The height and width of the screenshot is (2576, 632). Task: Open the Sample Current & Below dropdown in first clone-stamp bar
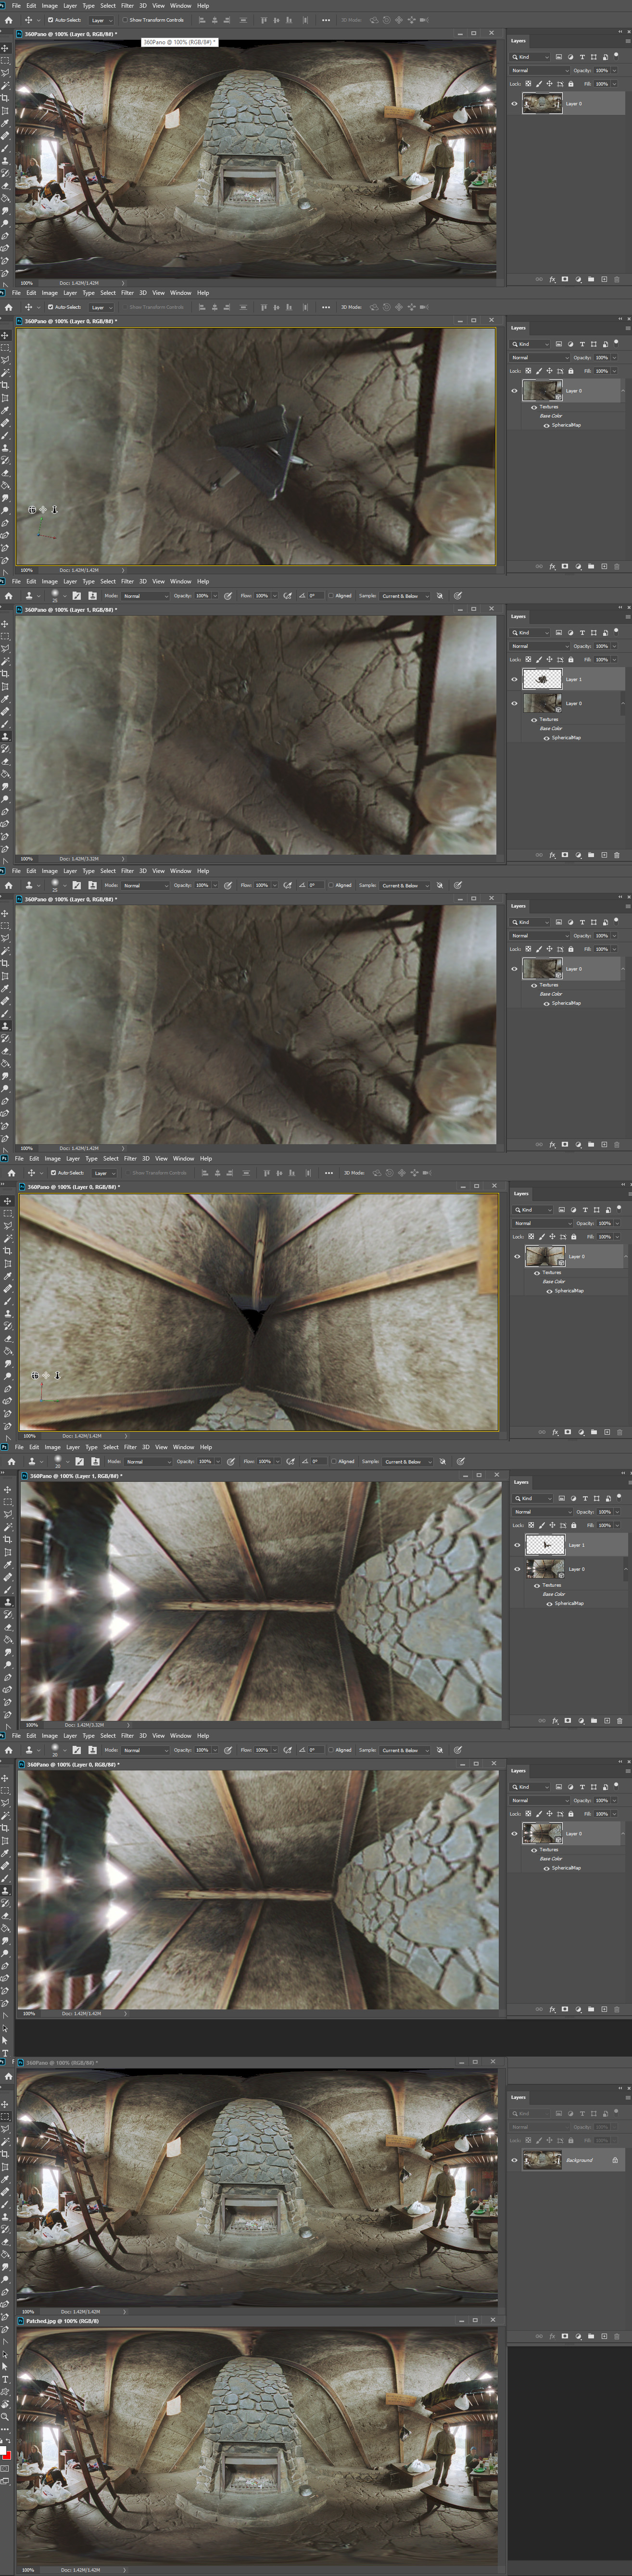pyautogui.click(x=405, y=596)
